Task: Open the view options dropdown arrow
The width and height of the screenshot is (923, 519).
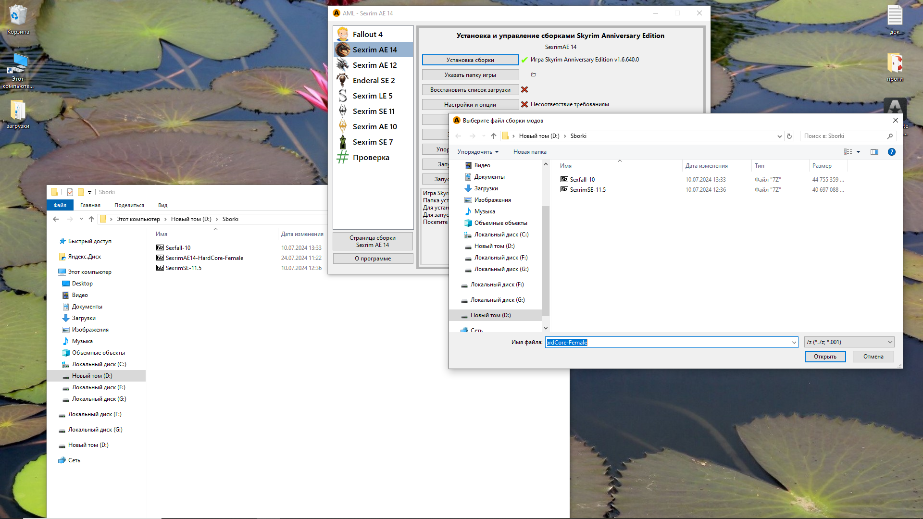Action: click(858, 152)
